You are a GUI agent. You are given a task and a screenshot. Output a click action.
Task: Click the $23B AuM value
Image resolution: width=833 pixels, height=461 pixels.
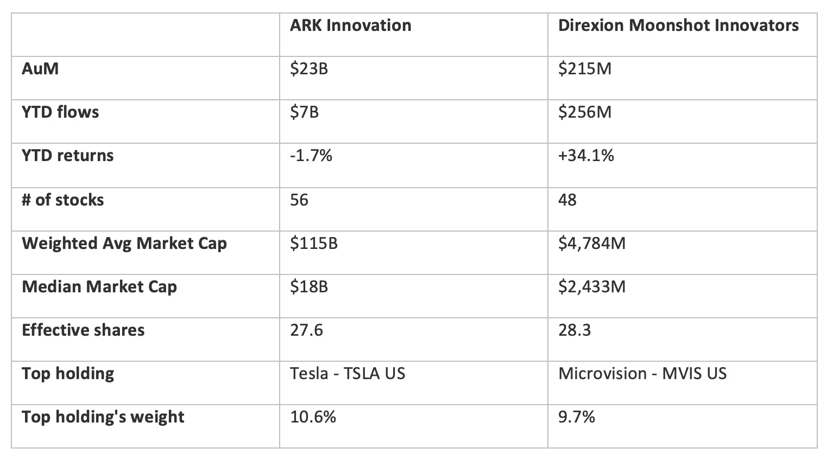click(309, 69)
